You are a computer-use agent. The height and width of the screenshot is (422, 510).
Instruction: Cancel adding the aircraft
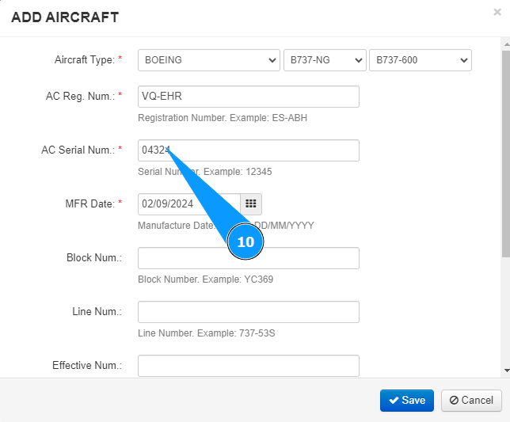click(x=471, y=400)
